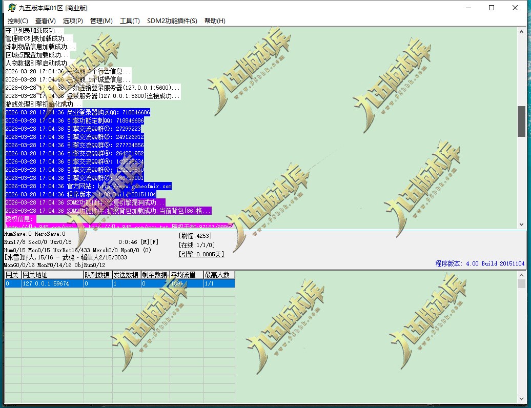Click log line 已读取 0个行会信息

68,71
